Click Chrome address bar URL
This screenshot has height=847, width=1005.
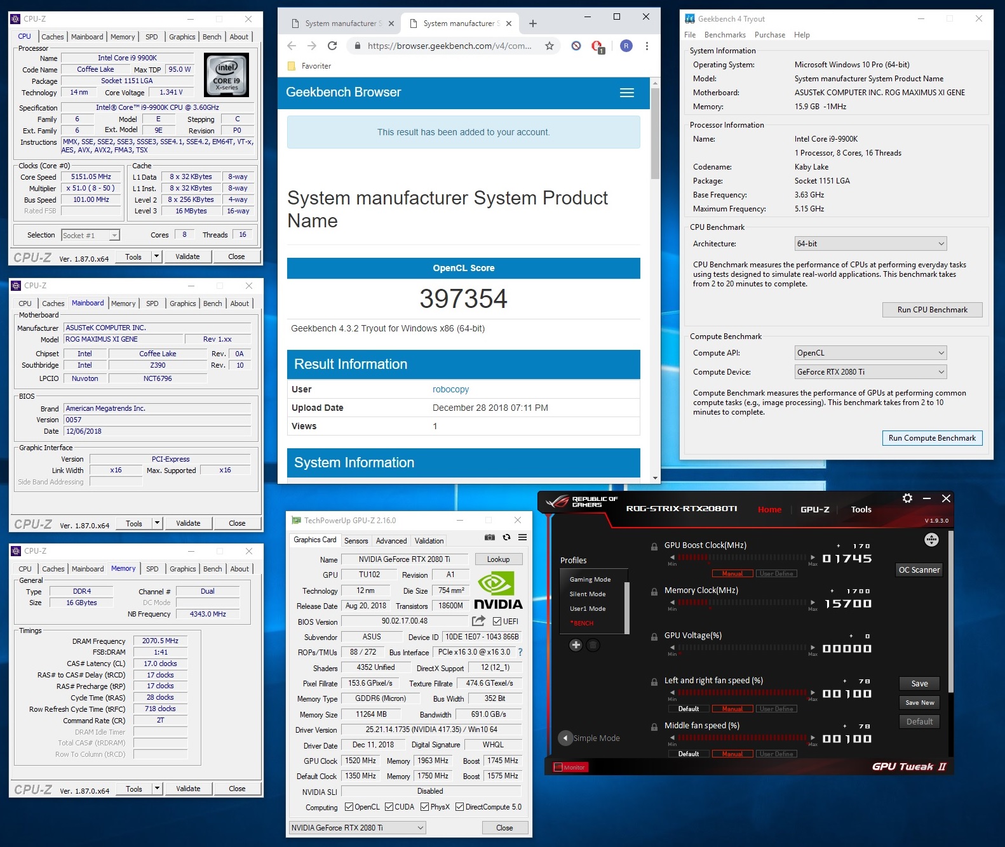[450, 46]
